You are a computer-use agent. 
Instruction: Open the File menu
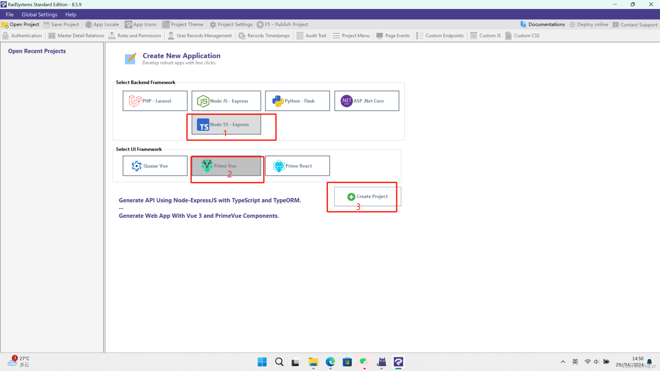10,14
